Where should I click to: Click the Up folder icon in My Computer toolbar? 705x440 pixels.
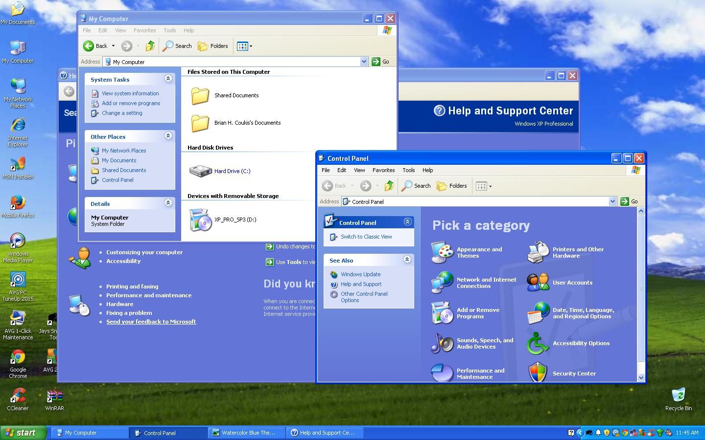150,46
